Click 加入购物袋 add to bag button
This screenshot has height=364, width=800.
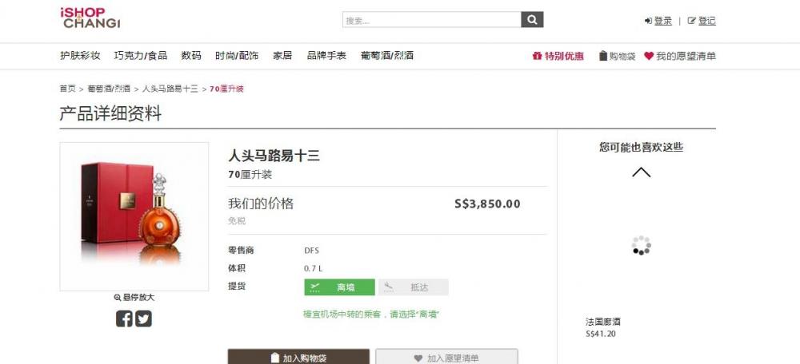pos(298,357)
